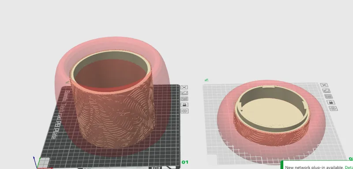Open second plate settings hexagon icon

tap(333, 109)
